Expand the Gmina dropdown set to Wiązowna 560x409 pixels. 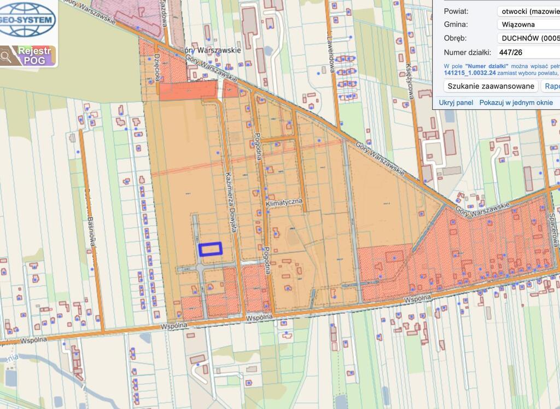[x=528, y=25]
